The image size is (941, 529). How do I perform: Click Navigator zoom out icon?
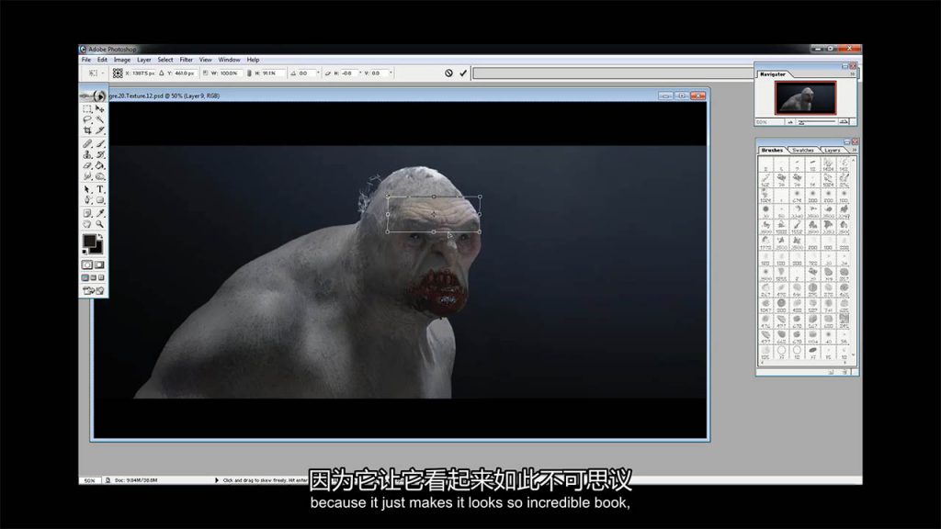pyautogui.click(x=790, y=122)
